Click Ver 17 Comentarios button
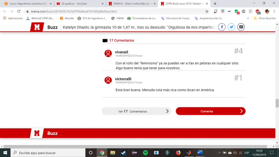The image size is (279, 157). click(x=137, y=111)
